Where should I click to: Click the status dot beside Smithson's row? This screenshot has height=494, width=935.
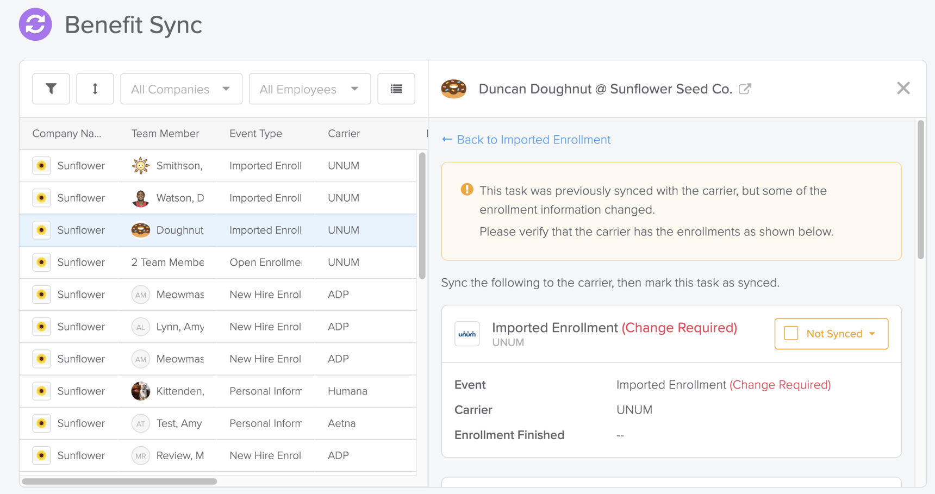tap(41, 166)
